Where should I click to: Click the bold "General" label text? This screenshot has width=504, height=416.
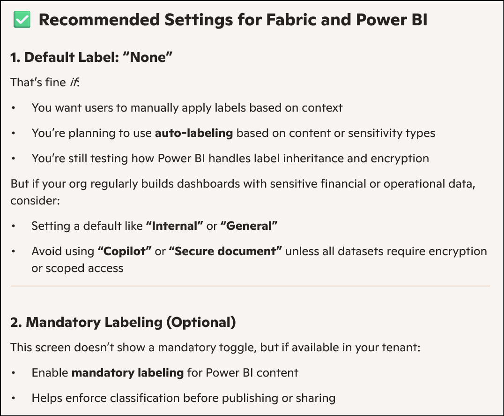(249, 226)
